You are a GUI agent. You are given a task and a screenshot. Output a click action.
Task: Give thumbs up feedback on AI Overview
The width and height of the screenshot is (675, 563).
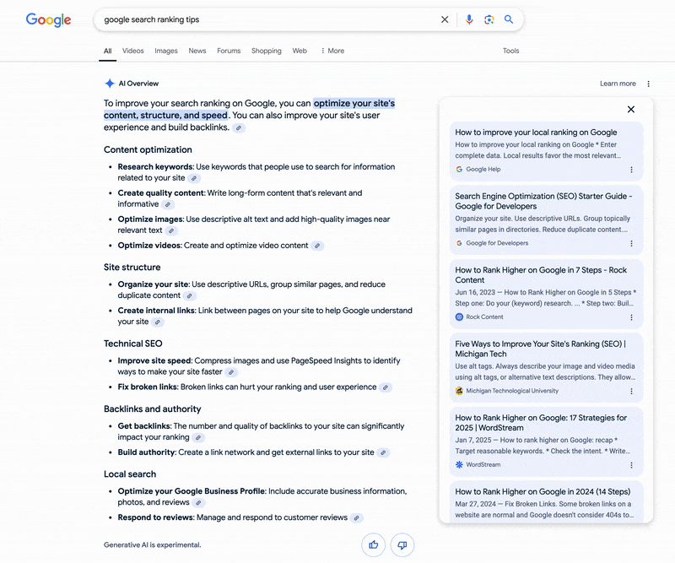point(373,545)
